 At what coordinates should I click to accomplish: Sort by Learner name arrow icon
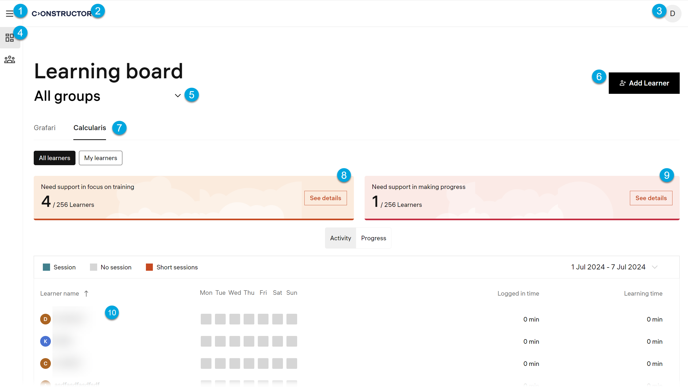pos(86,294)
